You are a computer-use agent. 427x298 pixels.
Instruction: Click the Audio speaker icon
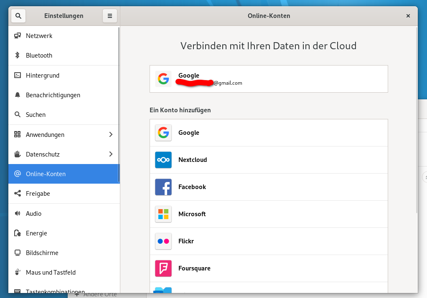18,213
